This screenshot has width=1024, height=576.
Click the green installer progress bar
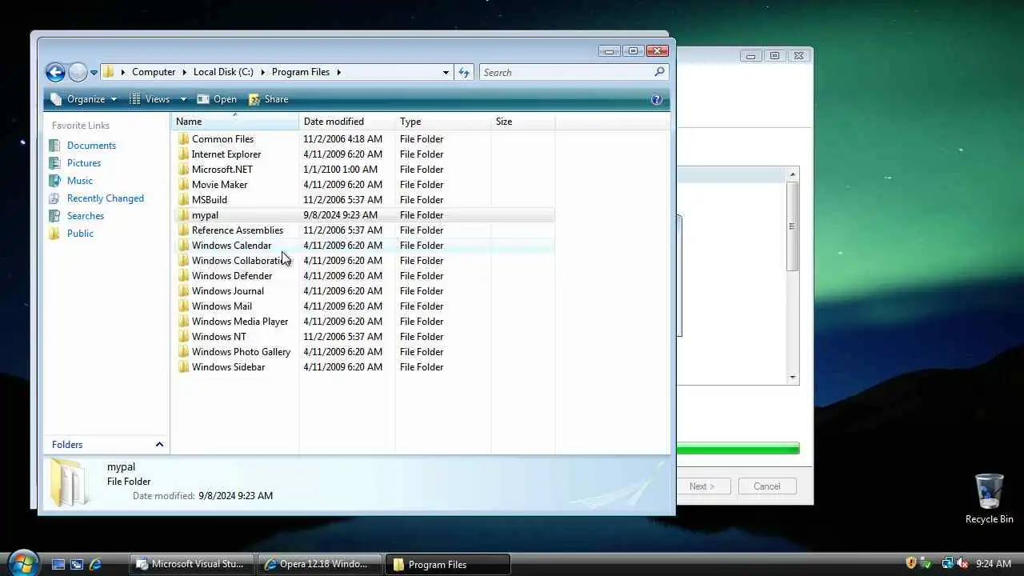pos(738,449)
